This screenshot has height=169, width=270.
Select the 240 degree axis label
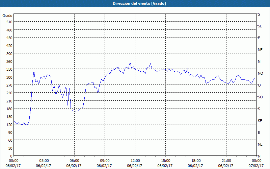[9, 93]
